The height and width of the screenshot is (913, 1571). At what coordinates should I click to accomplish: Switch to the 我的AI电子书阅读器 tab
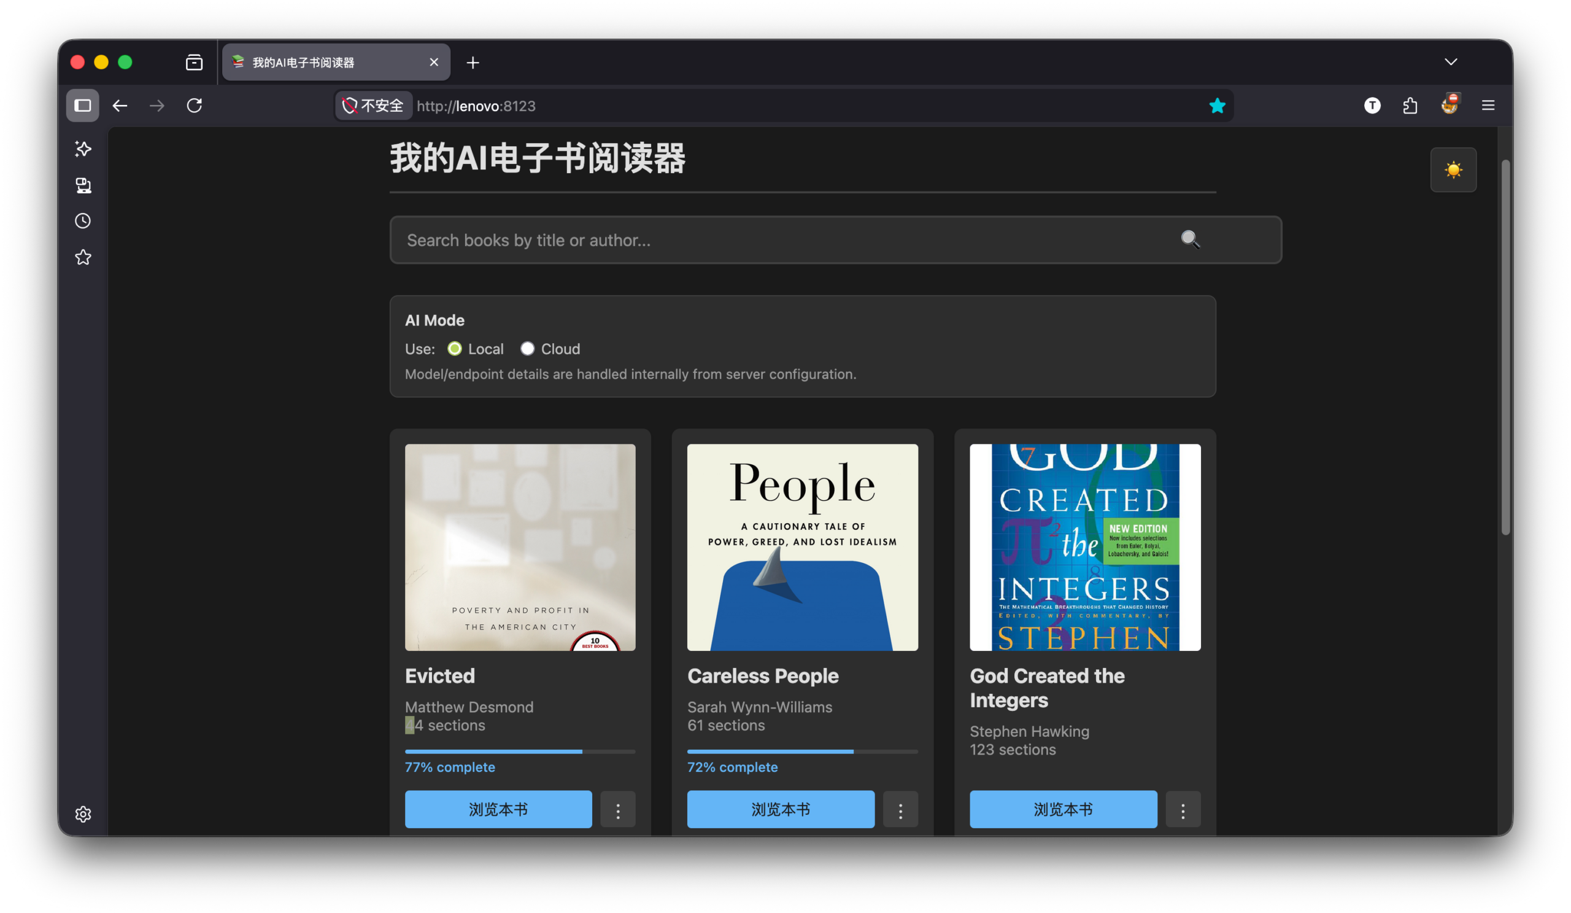click(336, 63)
